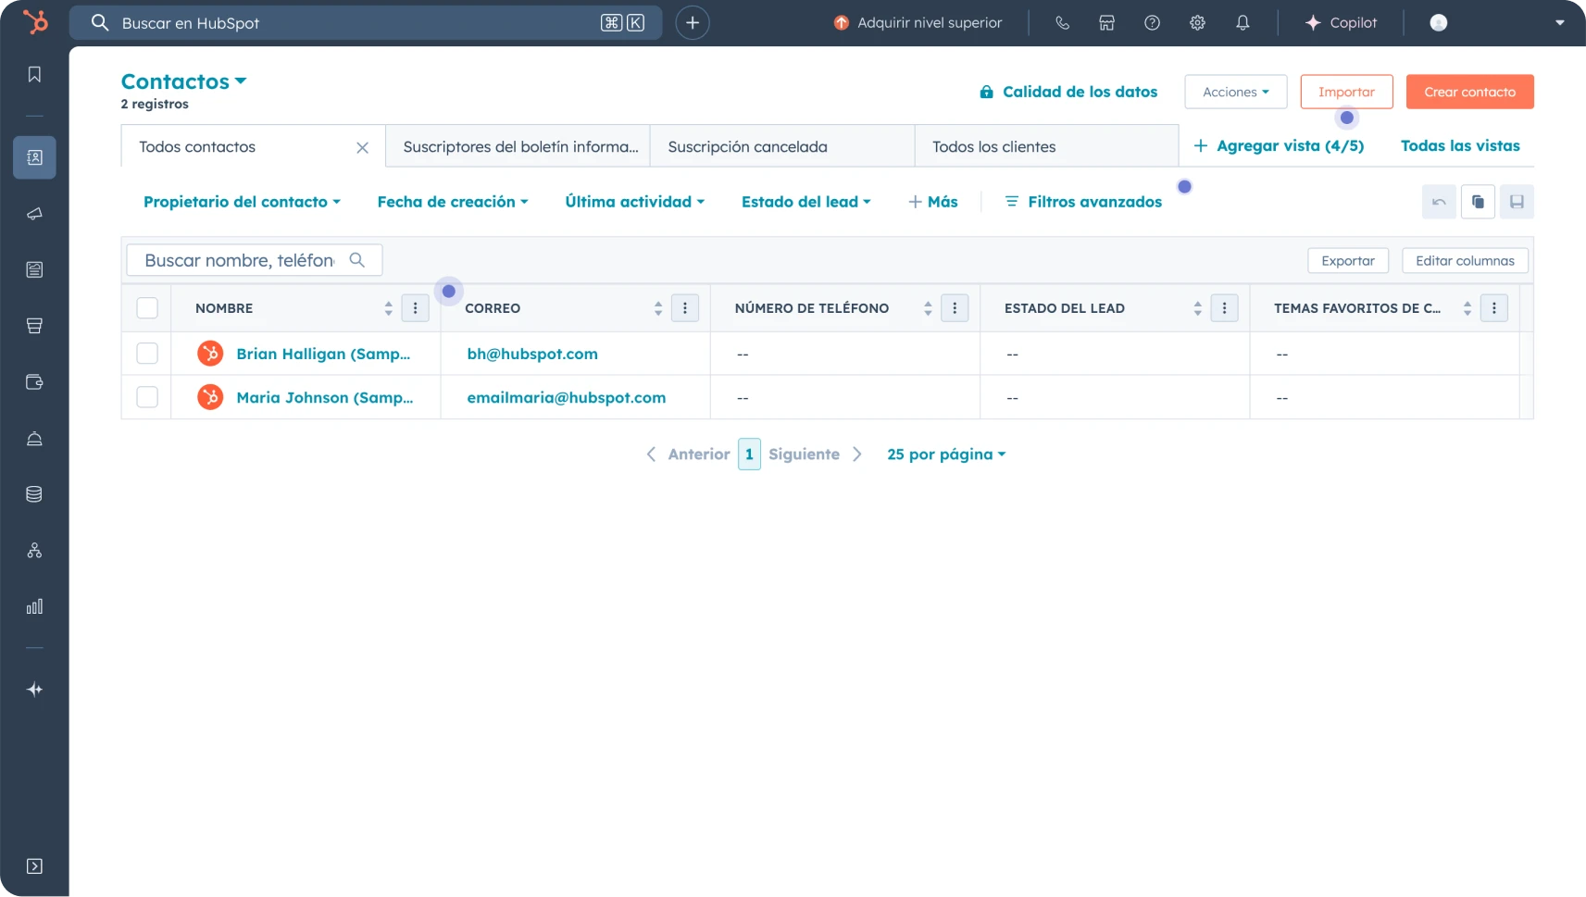The image size is (1586, 897).
Task: Click the HubSpot sprocket logo
Action: 35,21
